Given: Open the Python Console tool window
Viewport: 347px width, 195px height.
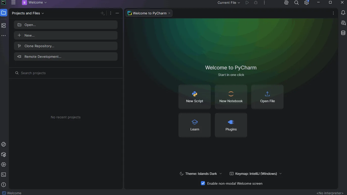Looking at the screenshot, I should 4,144.
